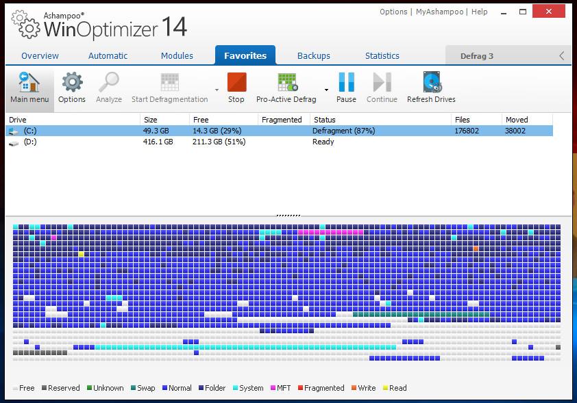Sort by the Size column header
Image resolution: width=577 pixels, height=403 pixels.
point(165,120)
